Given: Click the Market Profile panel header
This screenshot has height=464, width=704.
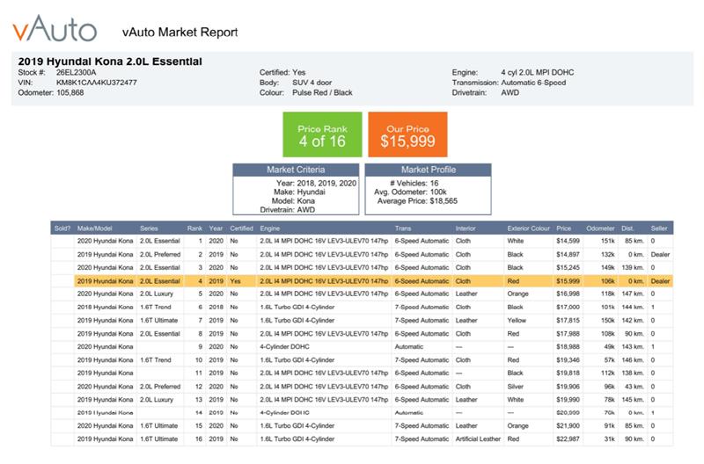Looking at the screenshot, I should 428,170.
